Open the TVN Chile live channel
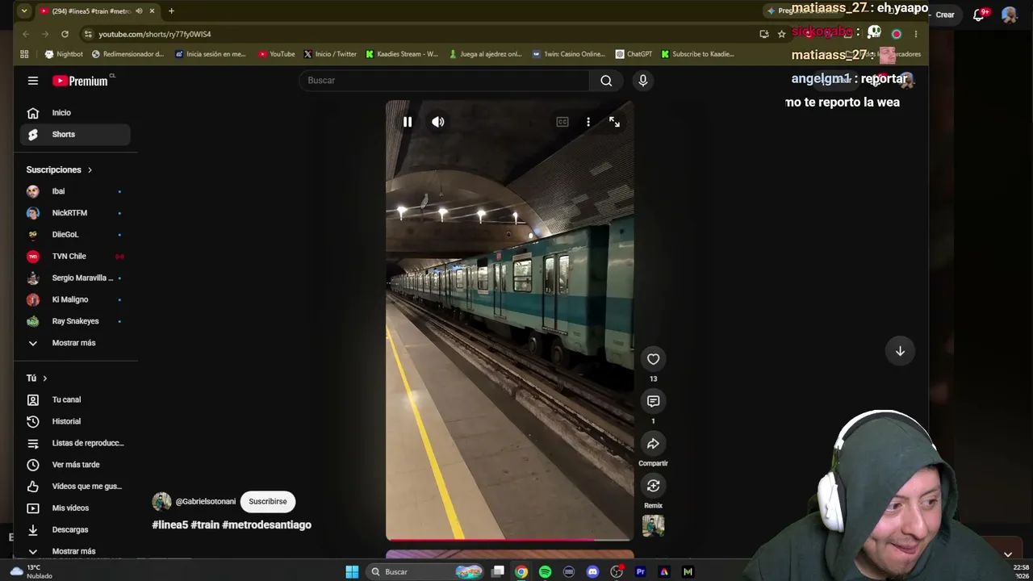The height and width of the screenshot is (581, 1033). (75, 257)
